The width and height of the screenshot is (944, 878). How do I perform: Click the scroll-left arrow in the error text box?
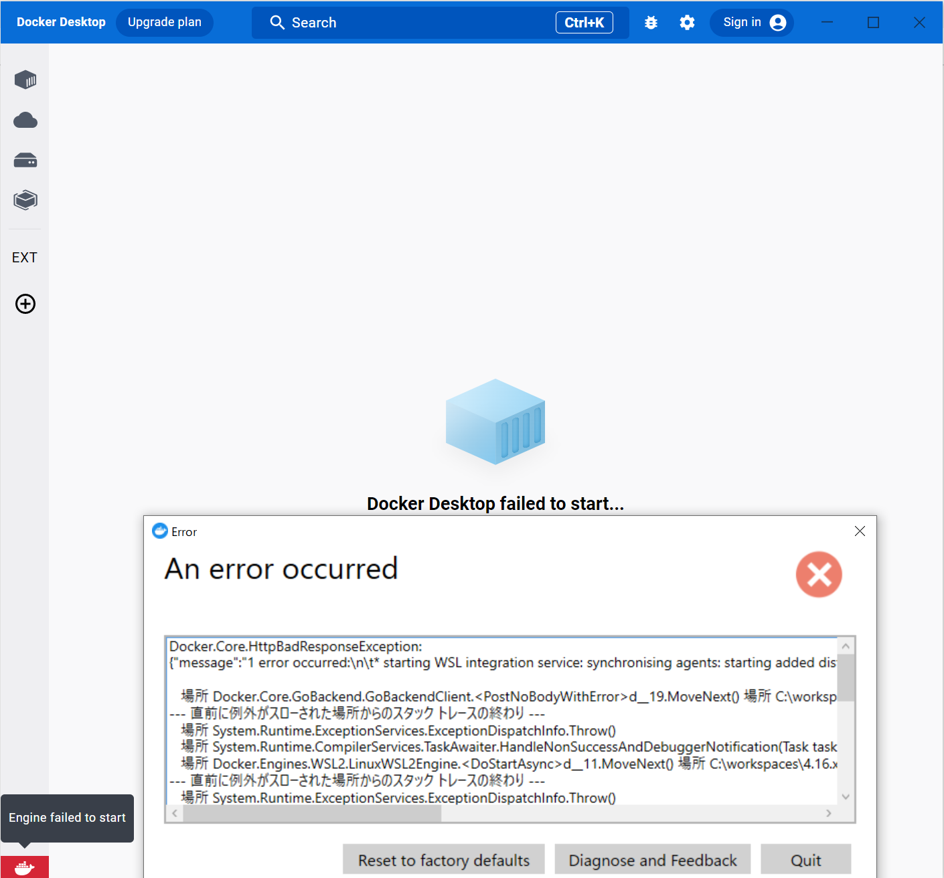175,813
